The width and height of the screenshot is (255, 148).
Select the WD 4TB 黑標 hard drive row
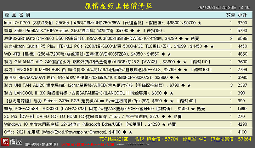[x=127, y=54]
